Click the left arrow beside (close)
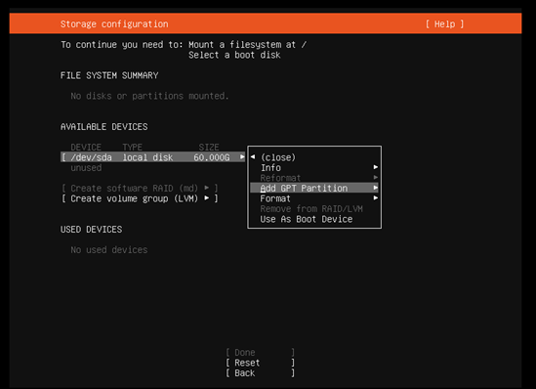This screenshot has width=536, height=389. pos(253,156)
